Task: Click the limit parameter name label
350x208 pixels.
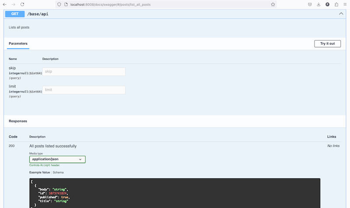Action: [x=12, y=86]
